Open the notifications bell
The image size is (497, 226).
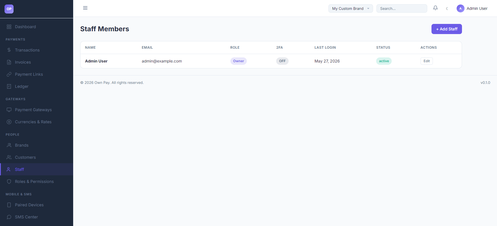435,8
